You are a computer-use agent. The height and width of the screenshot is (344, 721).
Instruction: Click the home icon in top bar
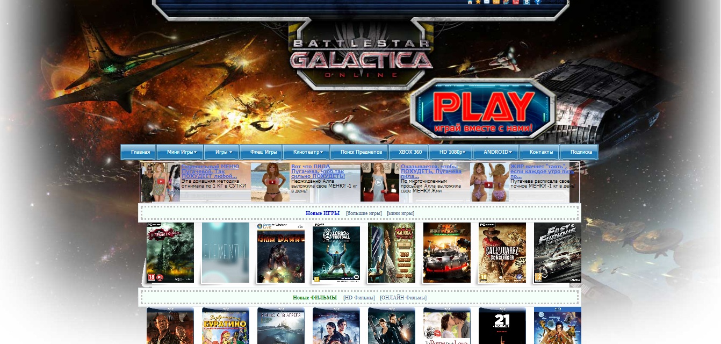coord(470,2)
